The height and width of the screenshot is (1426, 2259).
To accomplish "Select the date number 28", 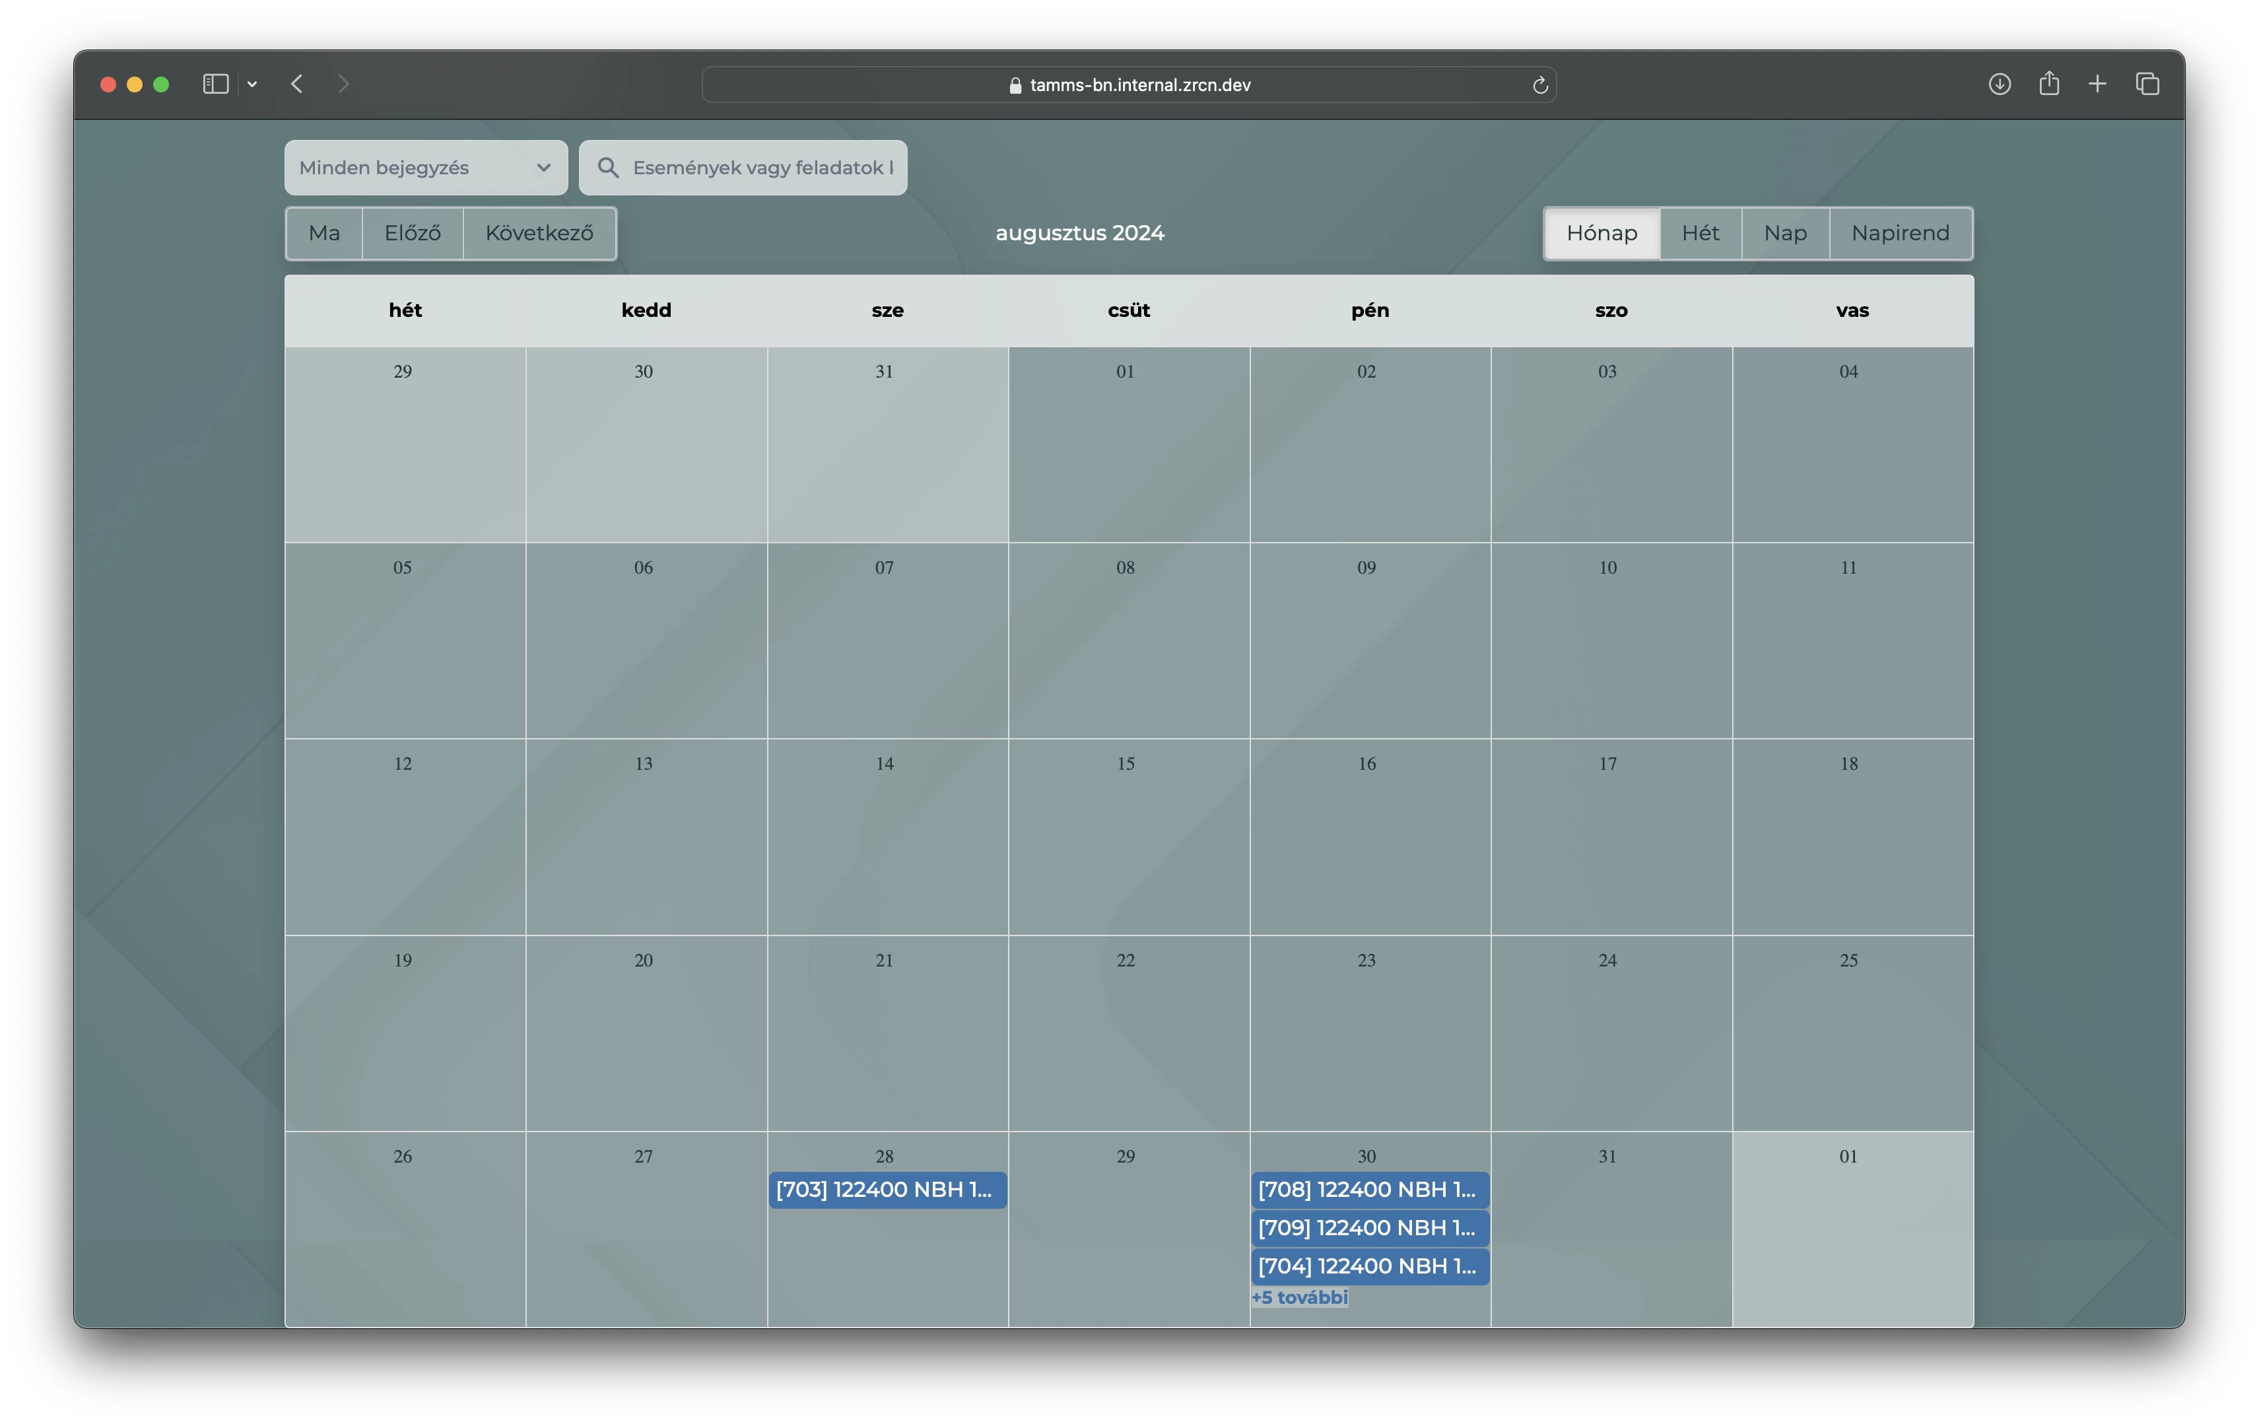I will 885,1157.
